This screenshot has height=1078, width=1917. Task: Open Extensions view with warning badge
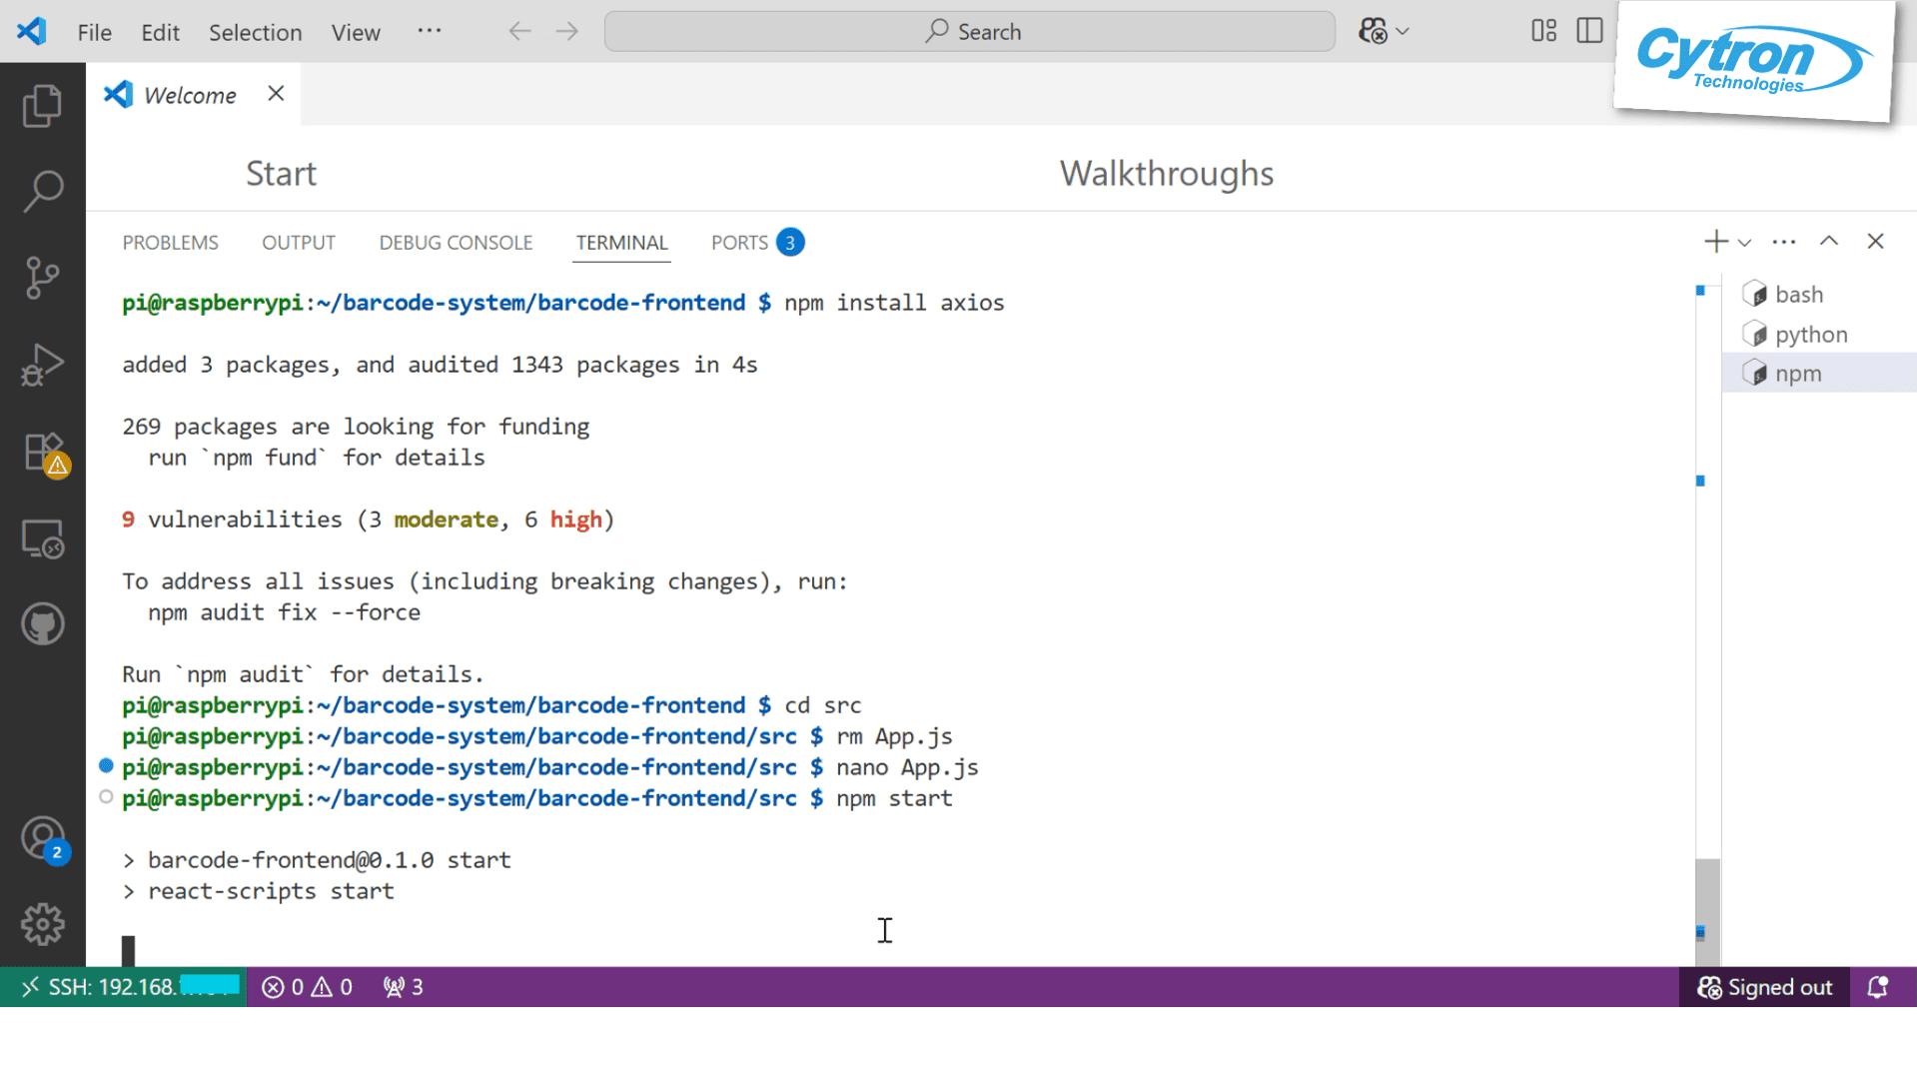[x=42, y=453]
